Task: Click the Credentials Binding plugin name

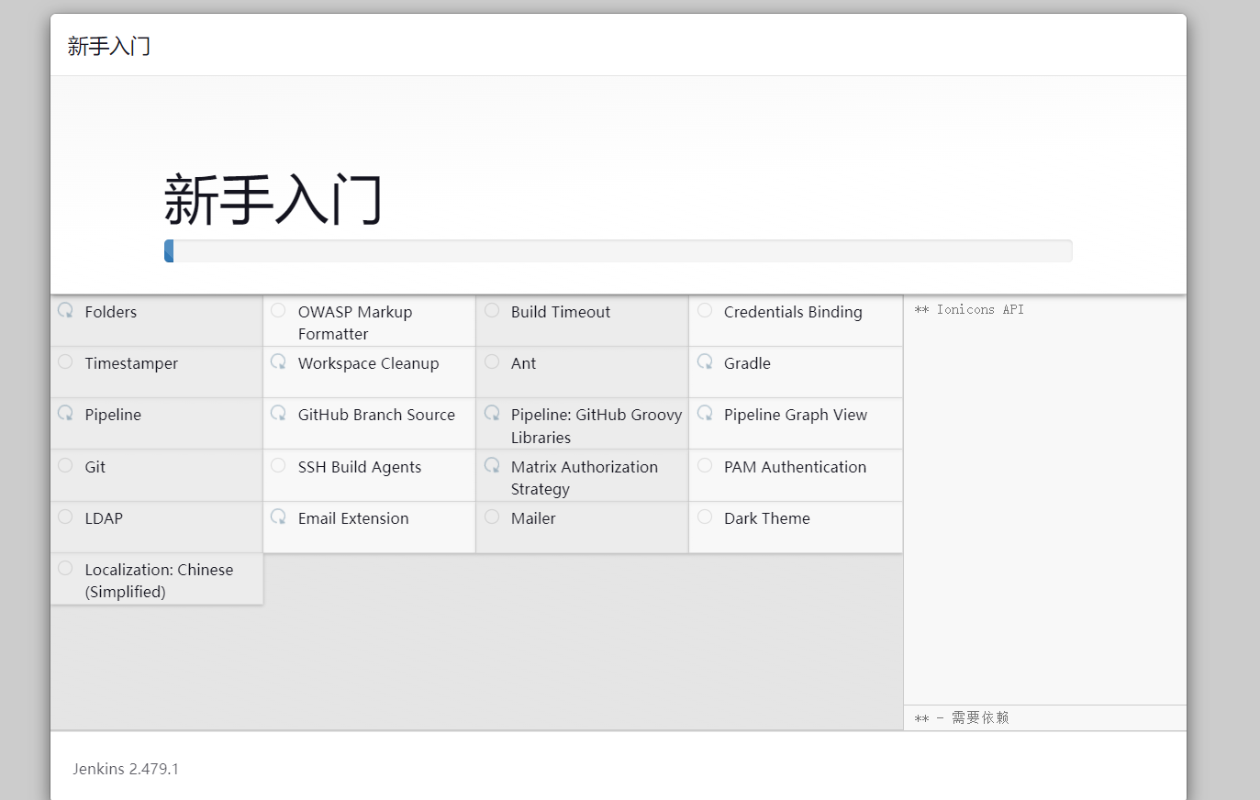Action: coord(793,312)
